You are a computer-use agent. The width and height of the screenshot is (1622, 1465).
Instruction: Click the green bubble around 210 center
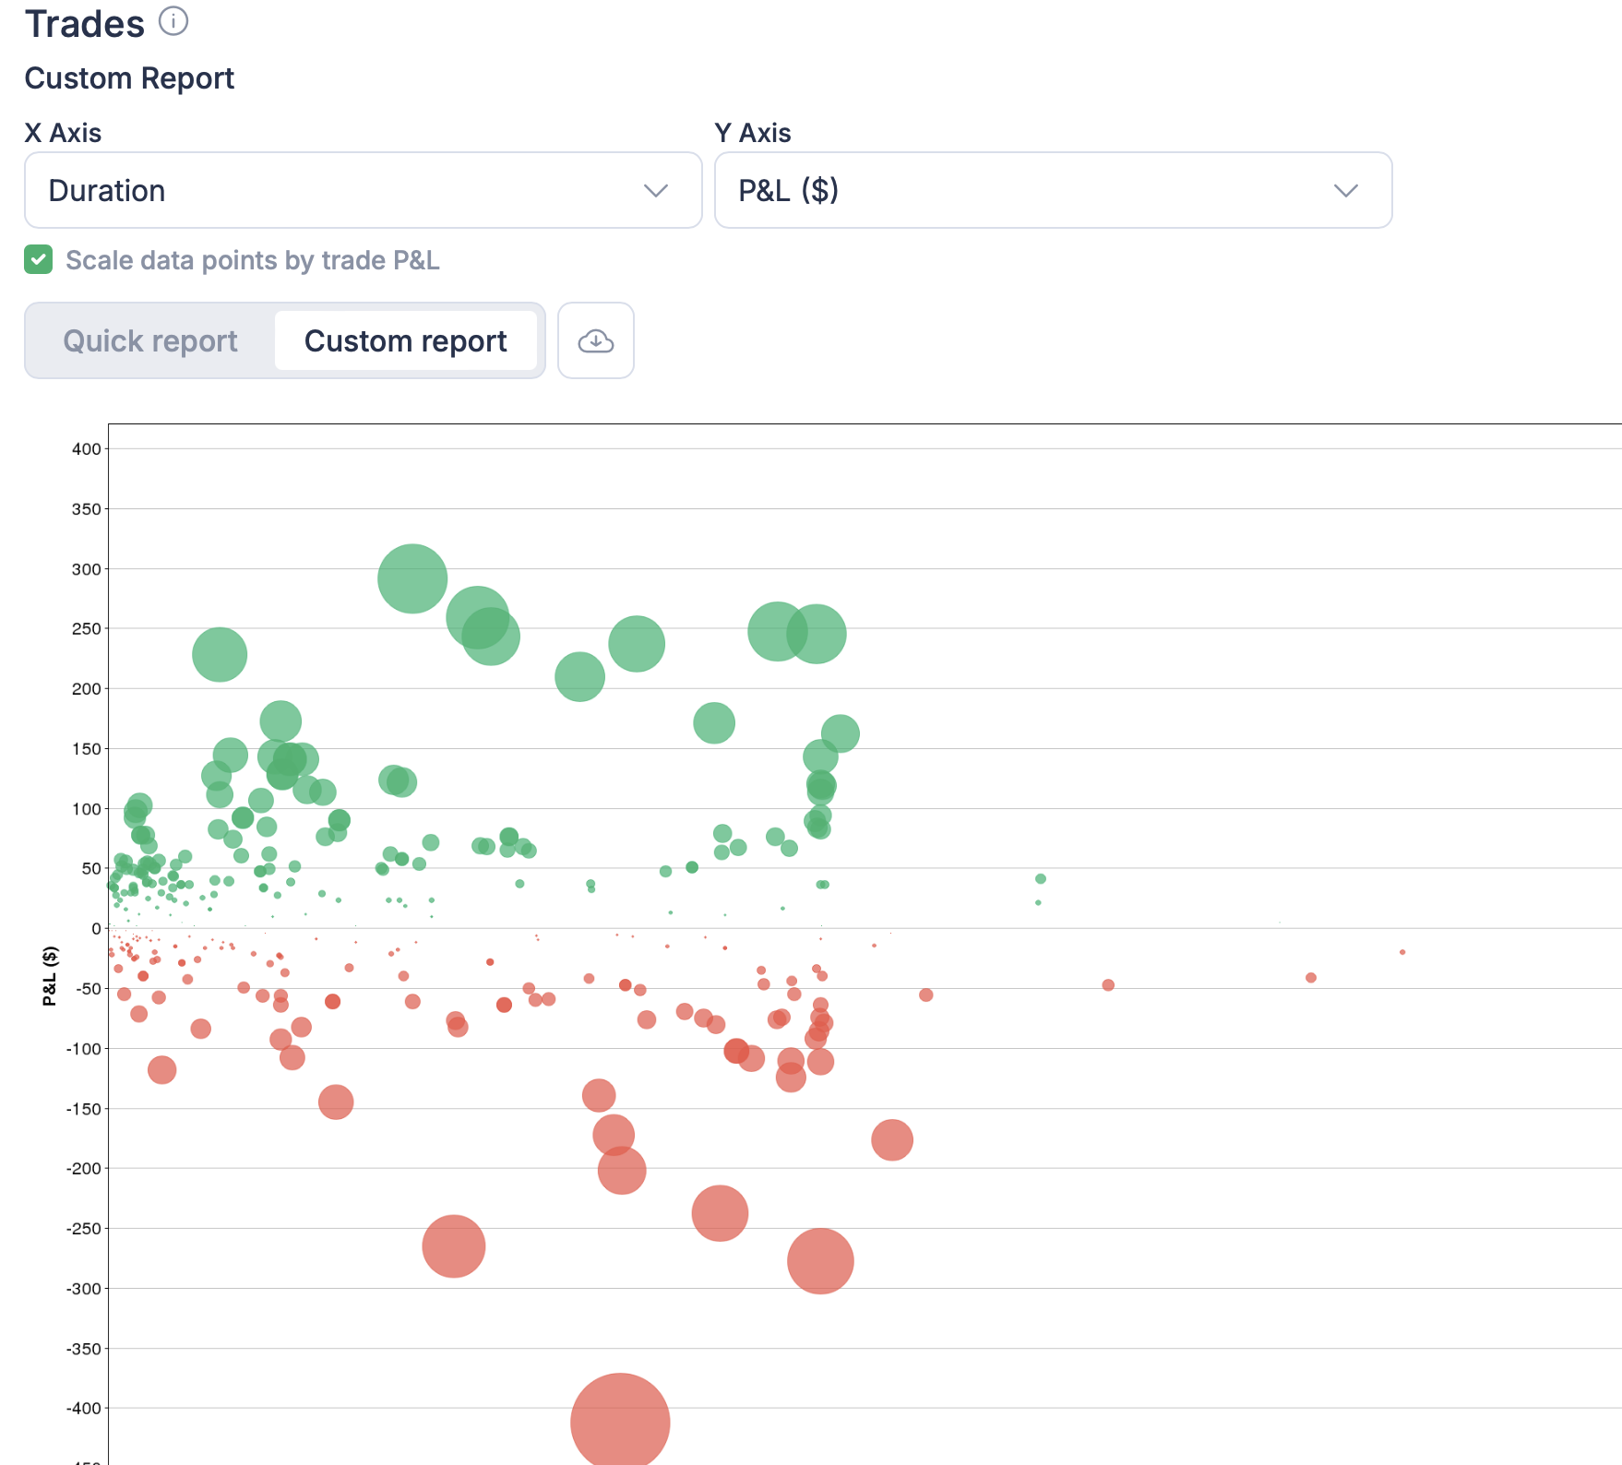(579, 676)
